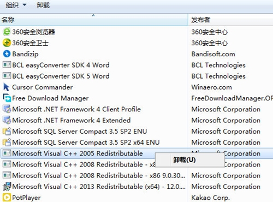Select Microsoft Visual C++ 2005 Redistributable

pyautogui.click(x=78, y=153)
